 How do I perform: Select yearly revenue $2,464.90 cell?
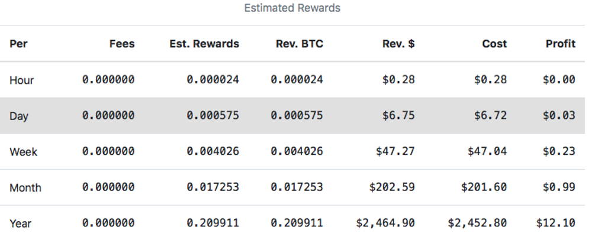(x=385, y=223)
